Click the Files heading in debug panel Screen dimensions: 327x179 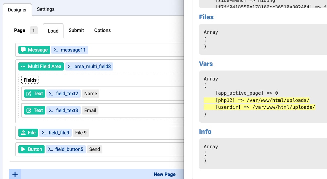click(x=206, y=17)
